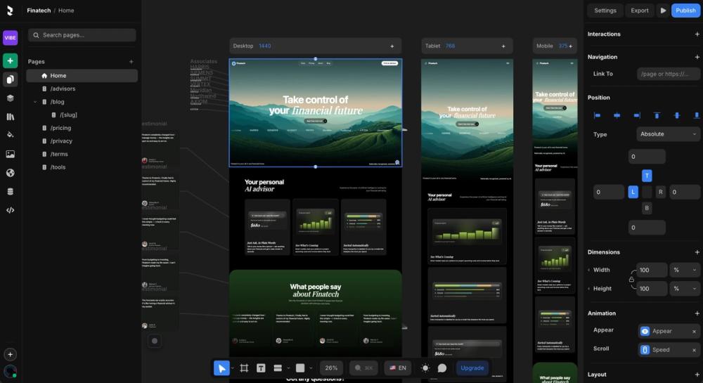Open the comments chat bubble

(x=442, y=368)
